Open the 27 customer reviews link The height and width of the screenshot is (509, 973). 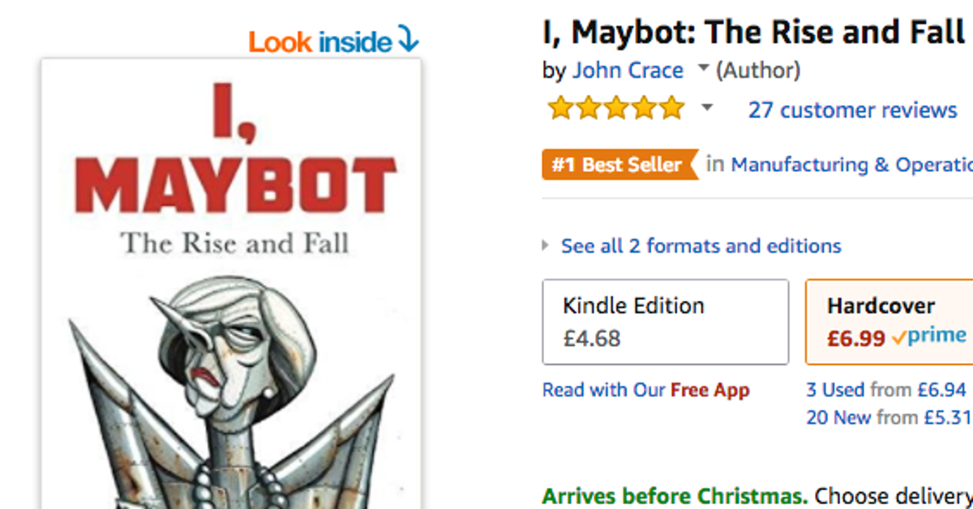click(x=851, y=110)
